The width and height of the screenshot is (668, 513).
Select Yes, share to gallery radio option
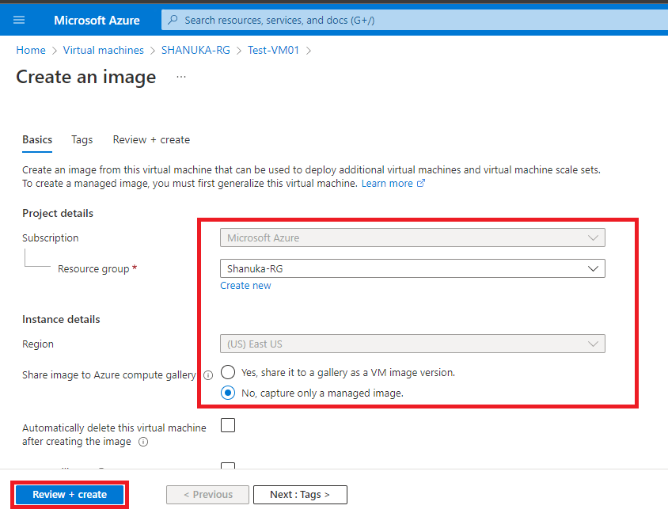(x=228, y=372)
